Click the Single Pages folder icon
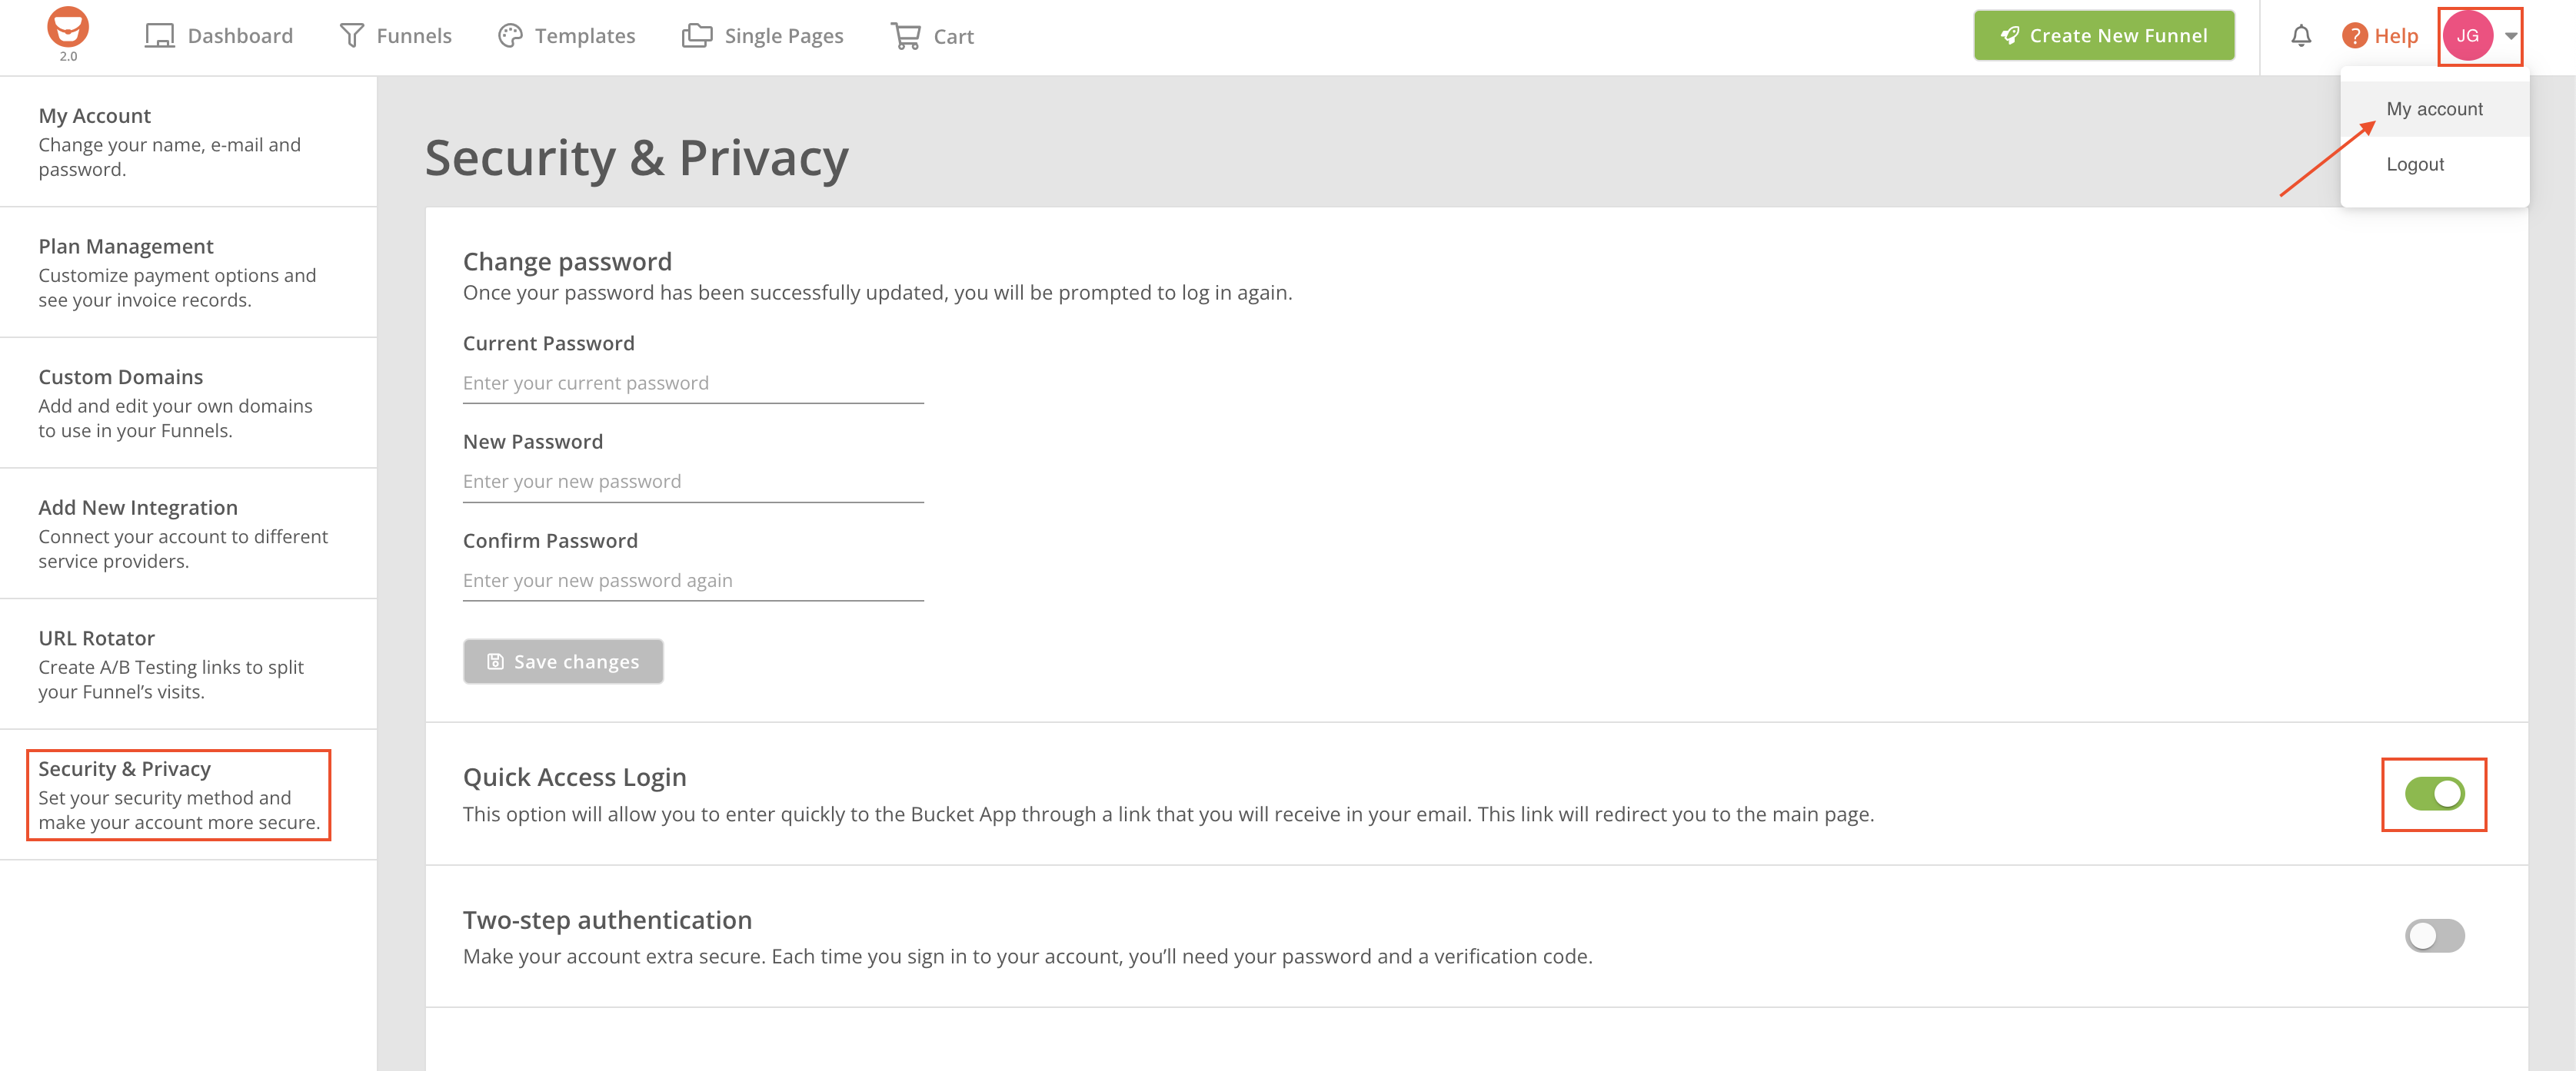 click(x=697, y=36)
